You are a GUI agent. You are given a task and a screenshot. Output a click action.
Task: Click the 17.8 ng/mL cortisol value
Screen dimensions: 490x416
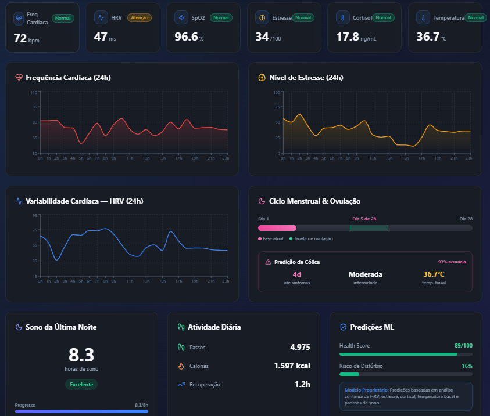coord(356,37)
